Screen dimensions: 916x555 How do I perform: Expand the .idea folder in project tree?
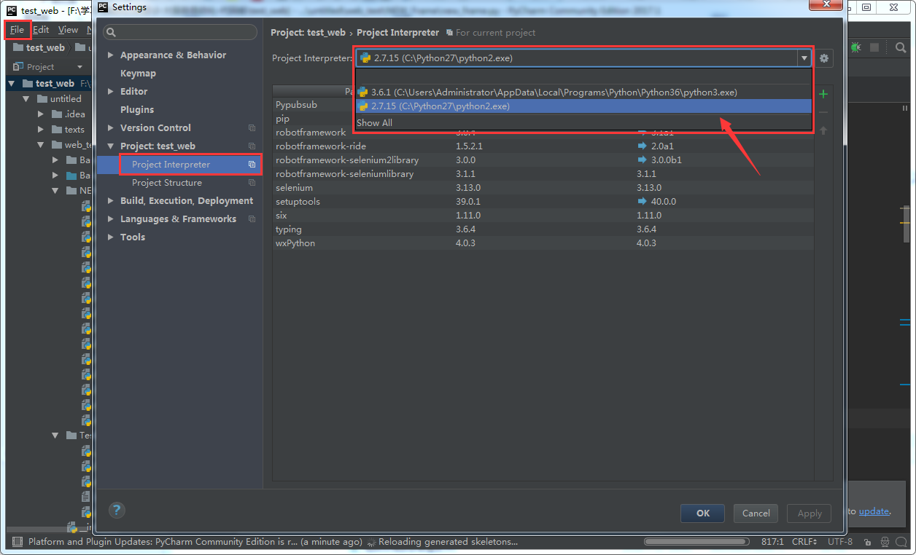coord(41,114)
